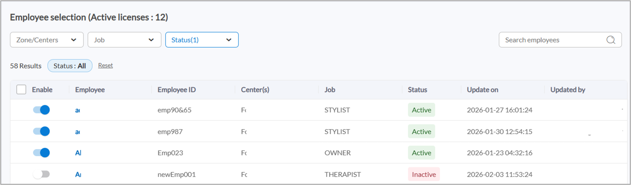Click the Search employees input field
The height and width of the screenshot is (185, 631).
coord(549,40)
